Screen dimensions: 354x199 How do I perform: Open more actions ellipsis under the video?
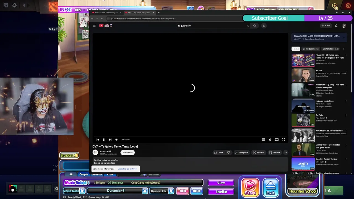[x=286, y=153]
